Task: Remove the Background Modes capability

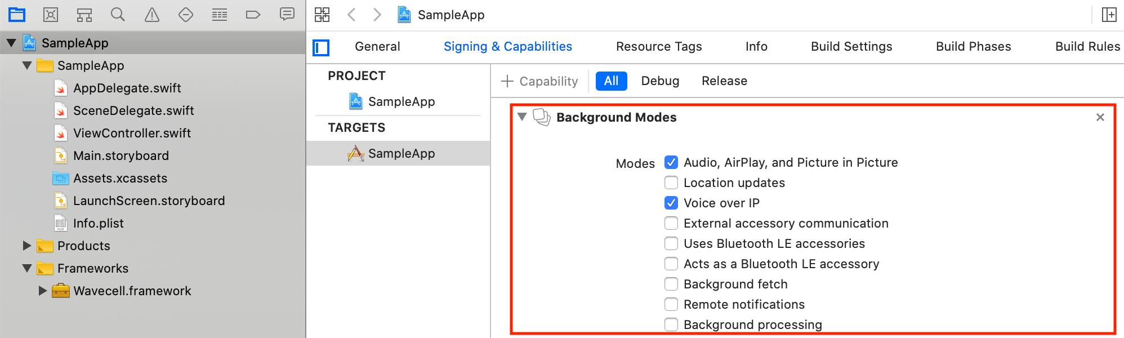Action: [x=1100, y=117]
